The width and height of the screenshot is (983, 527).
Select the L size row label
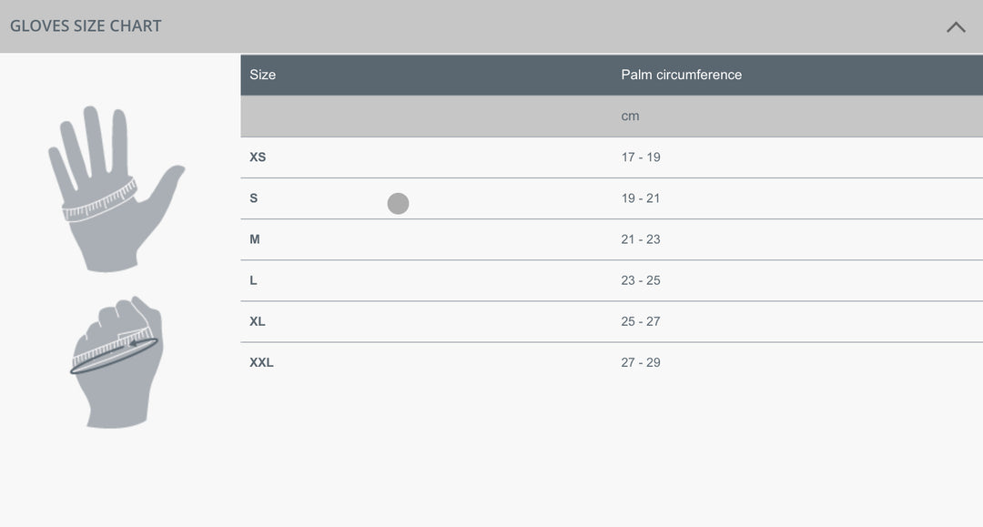point(253,280)
